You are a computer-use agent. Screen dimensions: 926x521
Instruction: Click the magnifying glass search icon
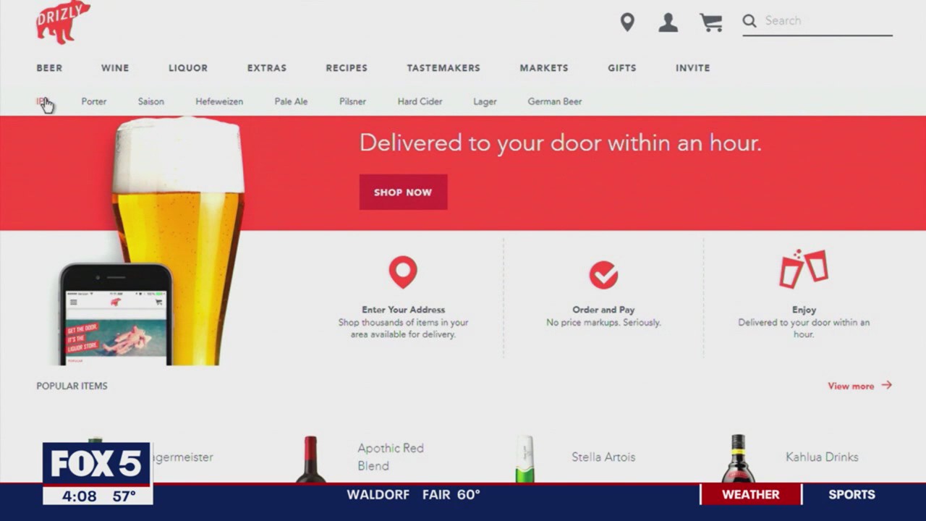pos(749,21)
